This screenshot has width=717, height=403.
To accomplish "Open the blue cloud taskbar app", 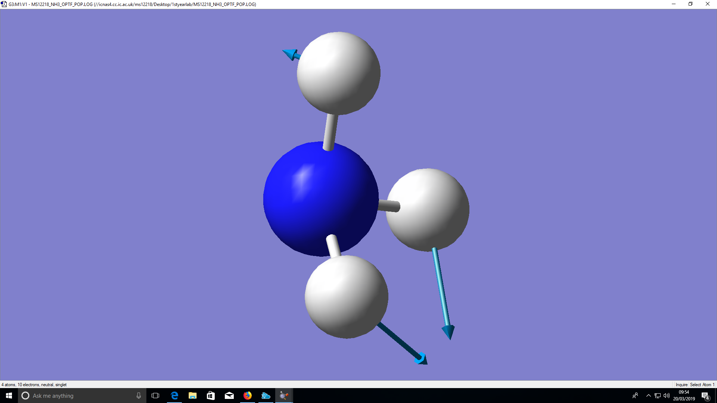I will [266, 396].
